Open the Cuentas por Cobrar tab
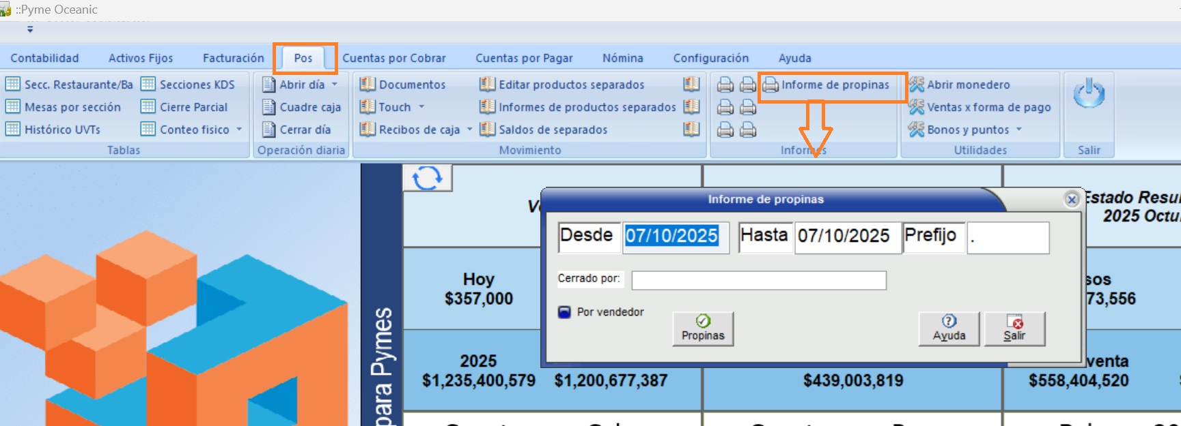The width and height of the screenshot is (1181, 426). (x=393, y=58)
